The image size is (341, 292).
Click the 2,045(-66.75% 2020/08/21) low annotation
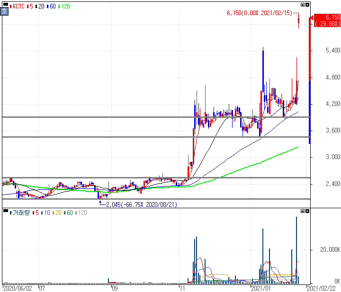click(x=141, y=204)
